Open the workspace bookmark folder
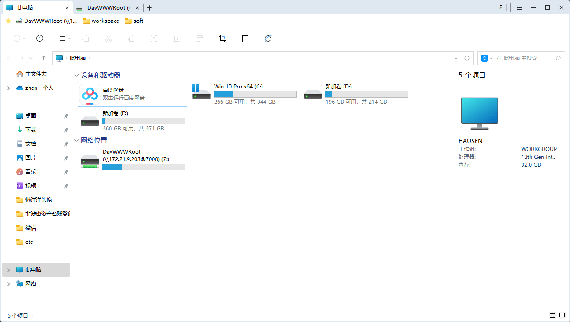 point(101,21)
